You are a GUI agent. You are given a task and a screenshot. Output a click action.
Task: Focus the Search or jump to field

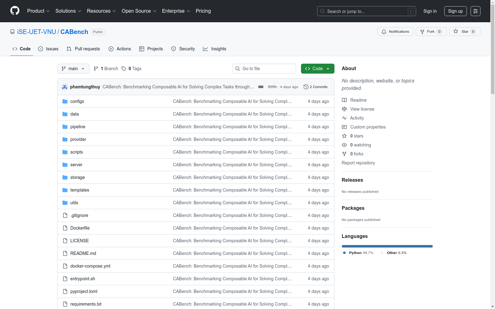(x=366, y=11)
